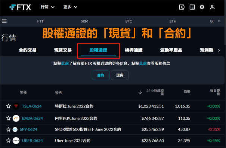Open the SPY-0624 market link
The width and height of the screenshot is (226, 148).
tap(28, 129)
